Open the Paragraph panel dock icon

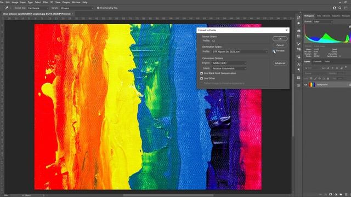[x=298, y=70]
